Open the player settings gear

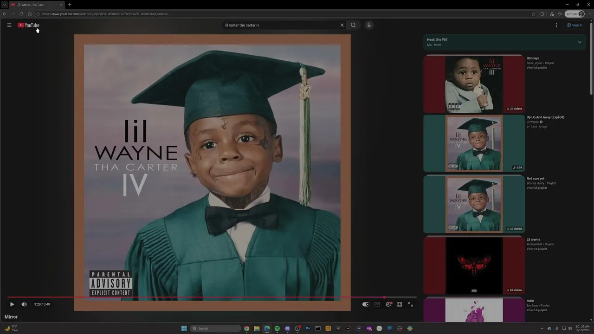(388, 304)
